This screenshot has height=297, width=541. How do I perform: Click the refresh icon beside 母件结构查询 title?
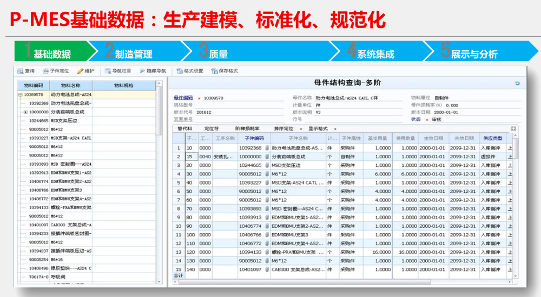[517, 83]
